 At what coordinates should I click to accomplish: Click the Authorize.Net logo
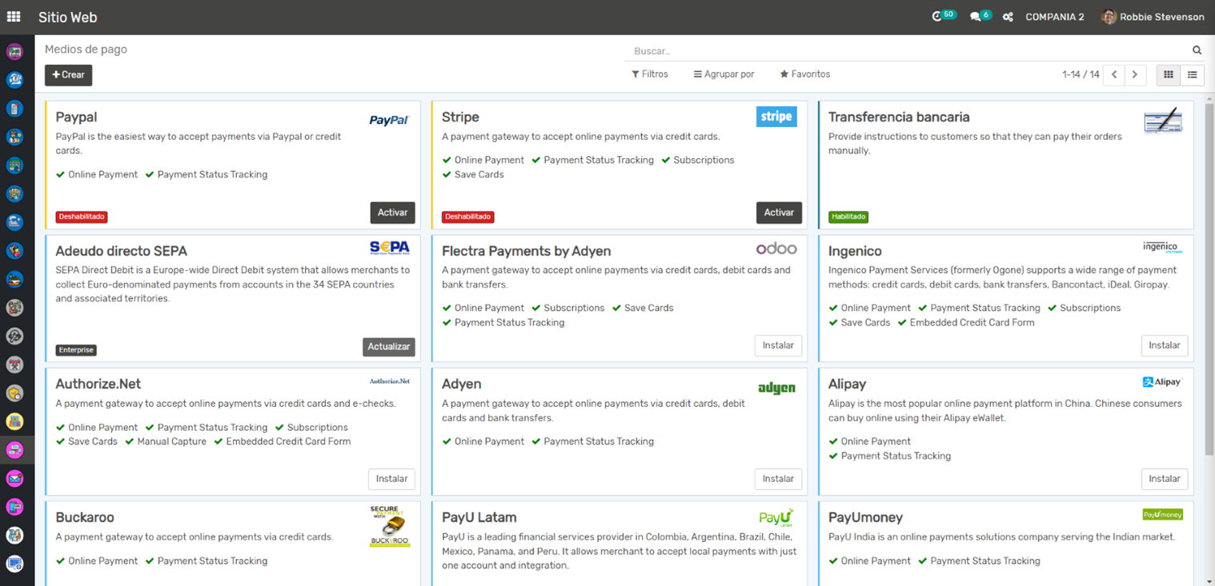[390, 381]
